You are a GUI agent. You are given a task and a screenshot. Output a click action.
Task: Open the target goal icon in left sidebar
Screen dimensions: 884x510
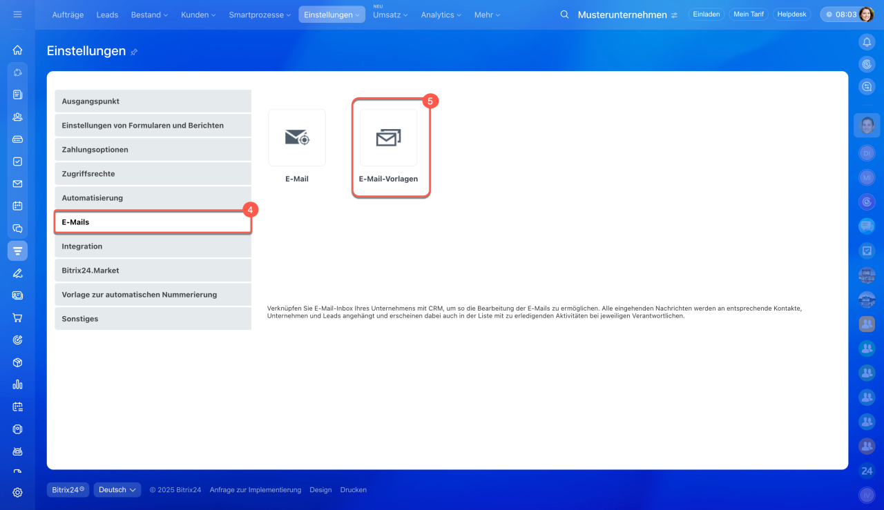(17, 340)
